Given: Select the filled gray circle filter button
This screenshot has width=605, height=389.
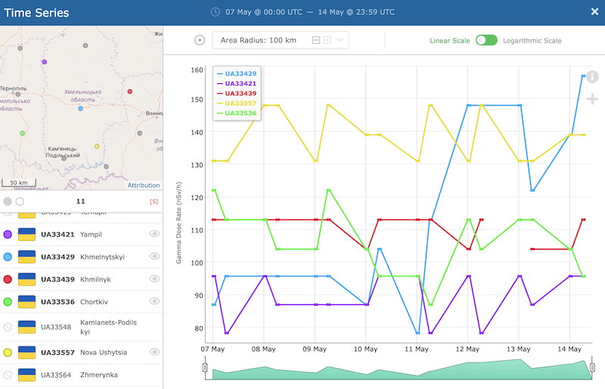Looking at the screenshot, I should 8,201.
